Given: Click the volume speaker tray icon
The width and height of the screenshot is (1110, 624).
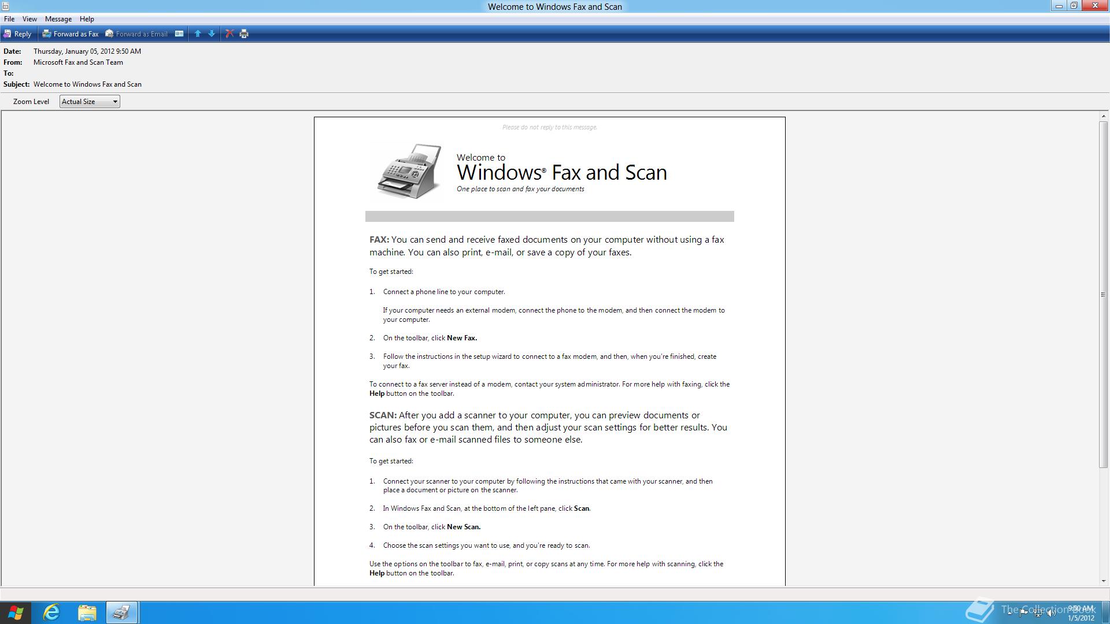Looking at the screenshot, I should [1052, 613].
